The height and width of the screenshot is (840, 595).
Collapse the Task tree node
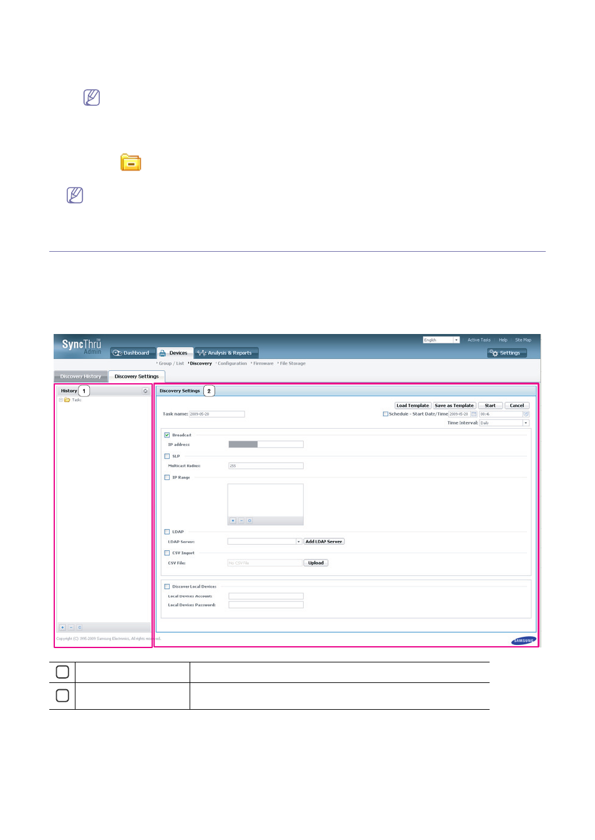(60, 400)
